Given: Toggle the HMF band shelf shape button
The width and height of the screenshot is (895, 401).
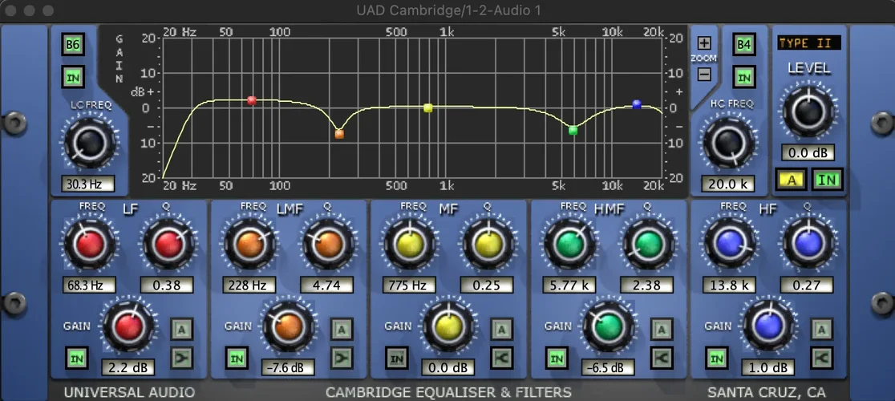Looking at the screenshot, I should (662, 358).
